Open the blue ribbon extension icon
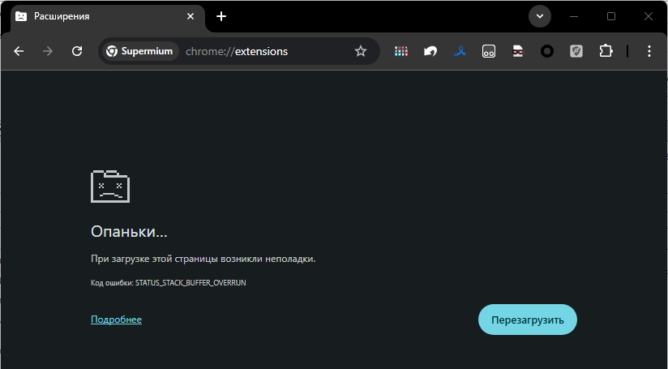668x369 pixels. coord(460,52)
